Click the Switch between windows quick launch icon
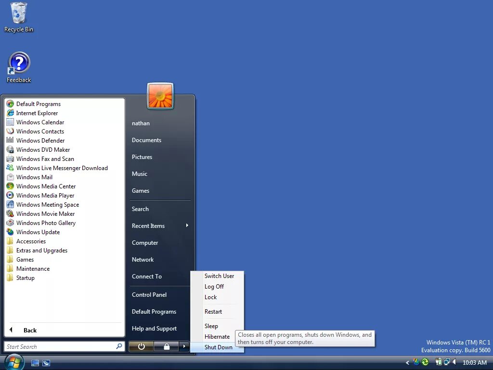 [x=46, y=363]
